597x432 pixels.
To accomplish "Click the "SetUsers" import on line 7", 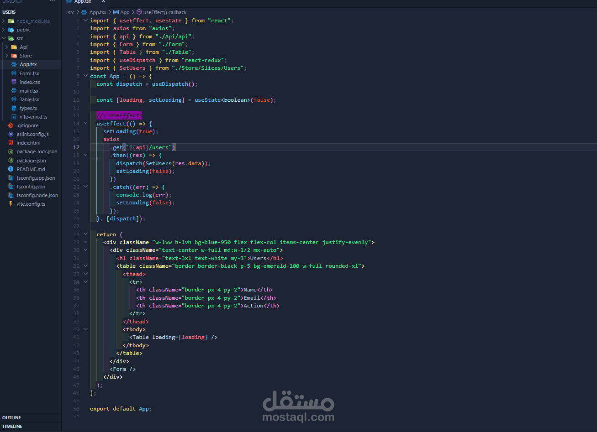I will pos(132,68).
